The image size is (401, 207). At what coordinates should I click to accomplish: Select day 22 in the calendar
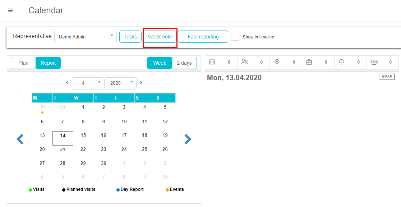coord(83,149)
